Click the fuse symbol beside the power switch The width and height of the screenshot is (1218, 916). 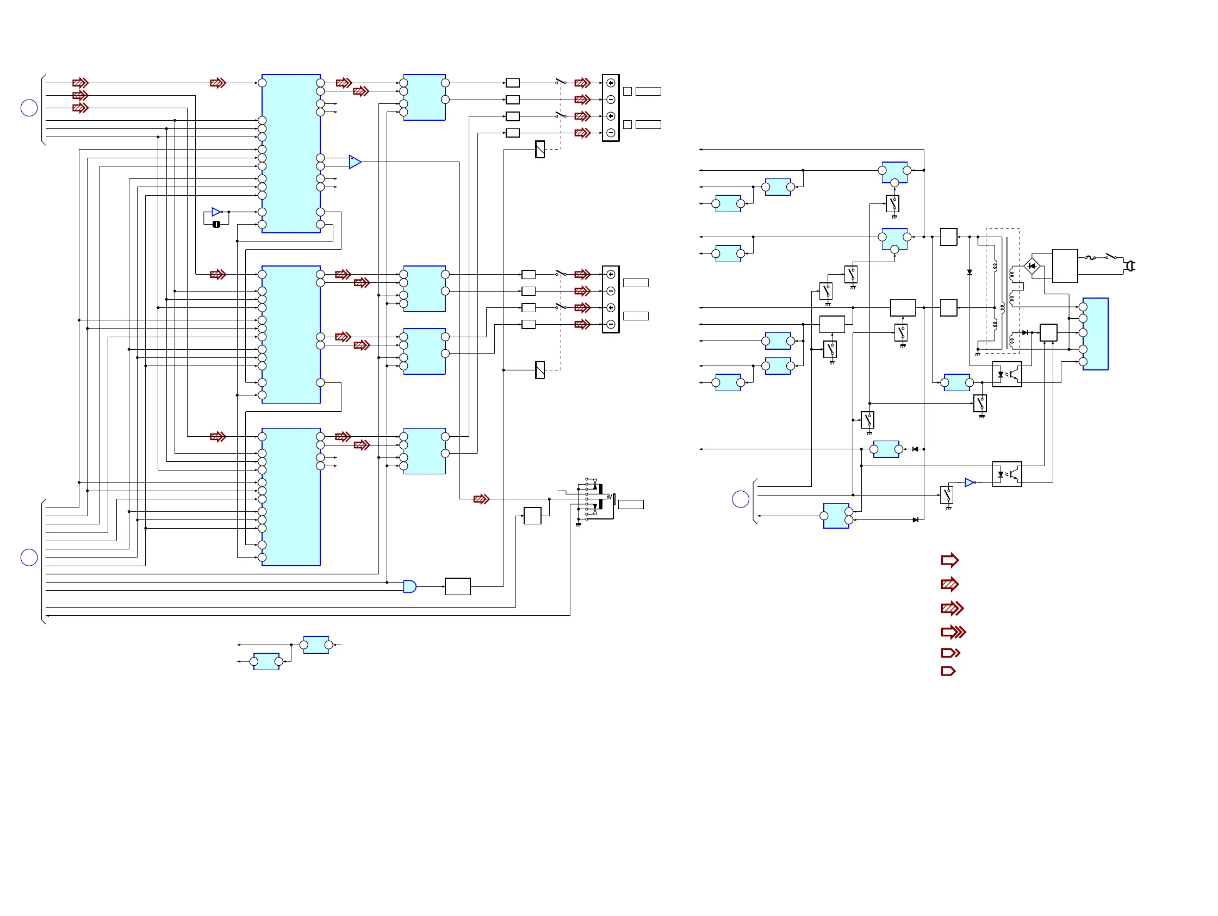[x=1090, y=257]
